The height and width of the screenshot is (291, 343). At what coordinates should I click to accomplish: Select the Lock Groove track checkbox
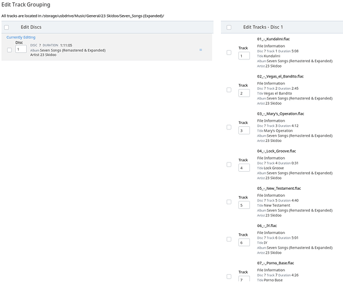pos(229,165)
